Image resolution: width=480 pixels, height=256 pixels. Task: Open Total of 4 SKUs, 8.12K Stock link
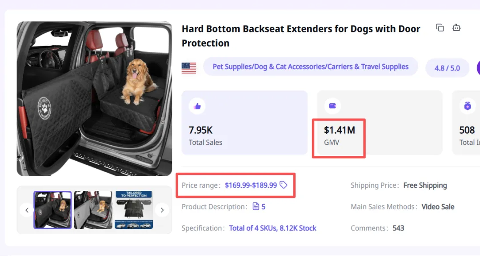click(272, 228)
